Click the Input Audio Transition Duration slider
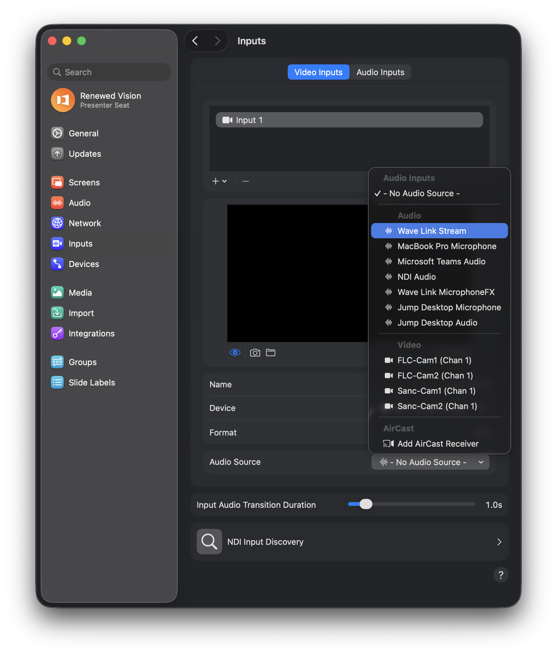The image size is (557, 655). point(412,504)
